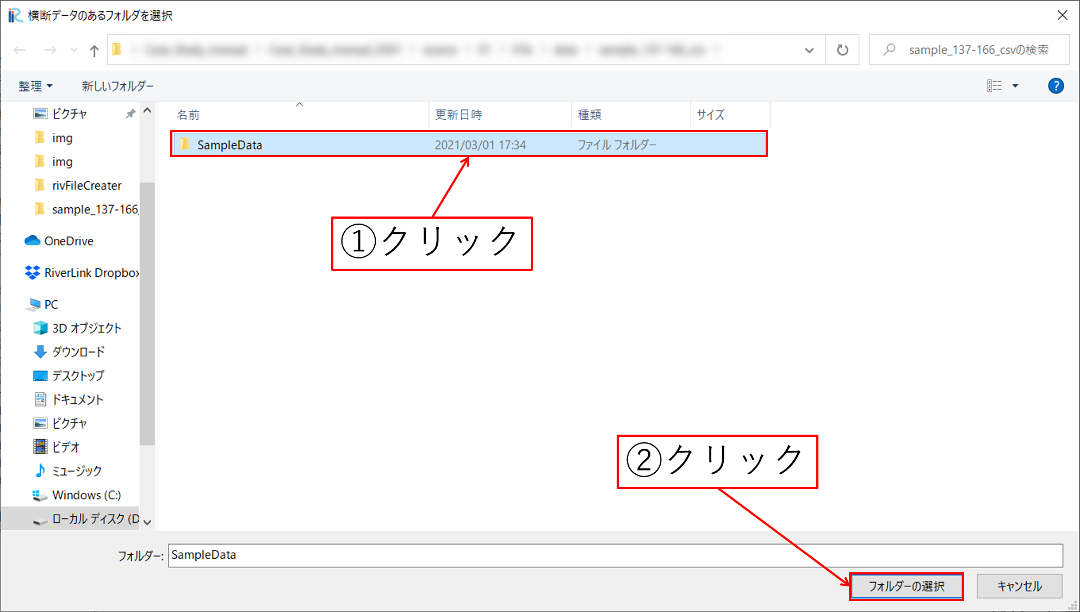Click the forward navigation arrow
1080x612 pixels.
(x=50, y=50)
